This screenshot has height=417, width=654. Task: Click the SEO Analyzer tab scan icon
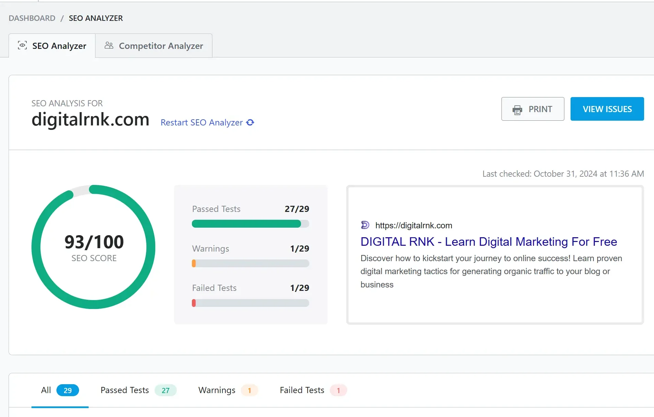point(22,45)
